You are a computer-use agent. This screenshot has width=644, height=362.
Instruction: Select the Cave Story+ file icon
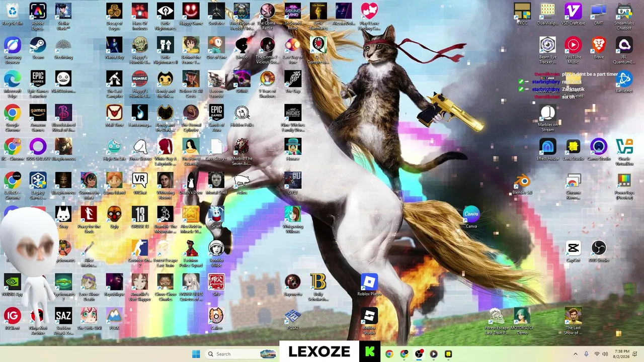point(216,150)
